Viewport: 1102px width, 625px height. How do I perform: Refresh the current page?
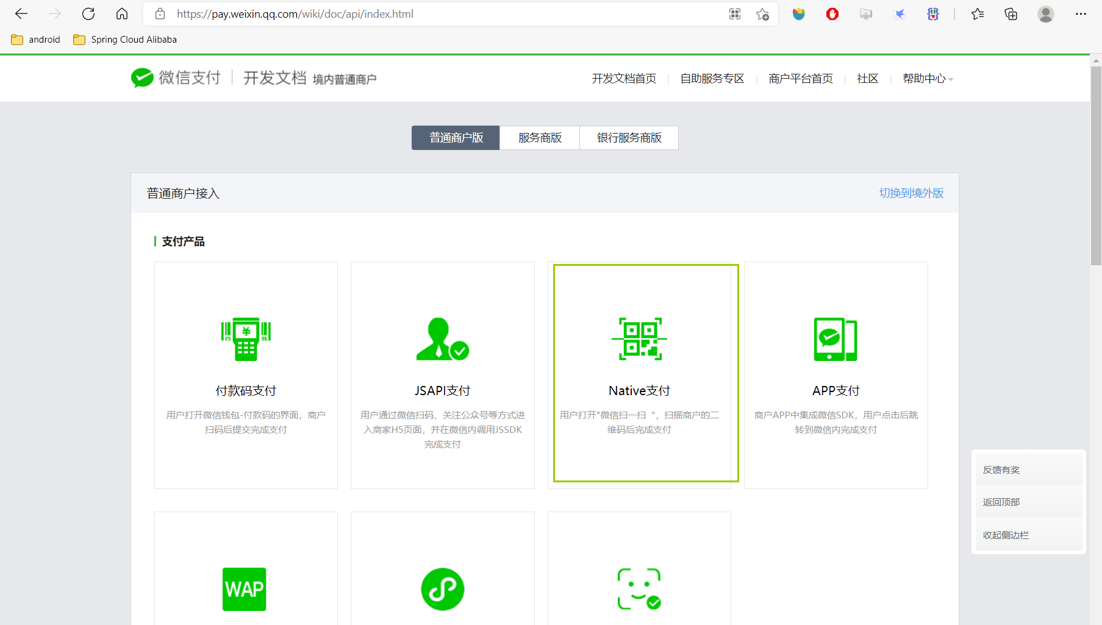(x=88, y=13)
